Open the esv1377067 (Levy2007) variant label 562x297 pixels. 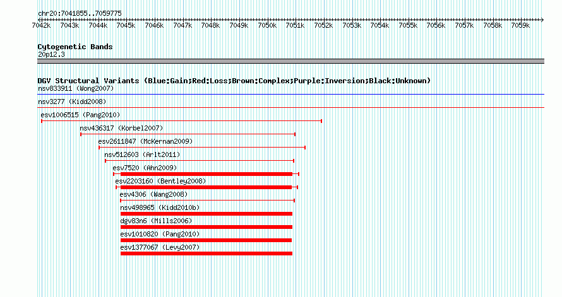pos(160,247)
